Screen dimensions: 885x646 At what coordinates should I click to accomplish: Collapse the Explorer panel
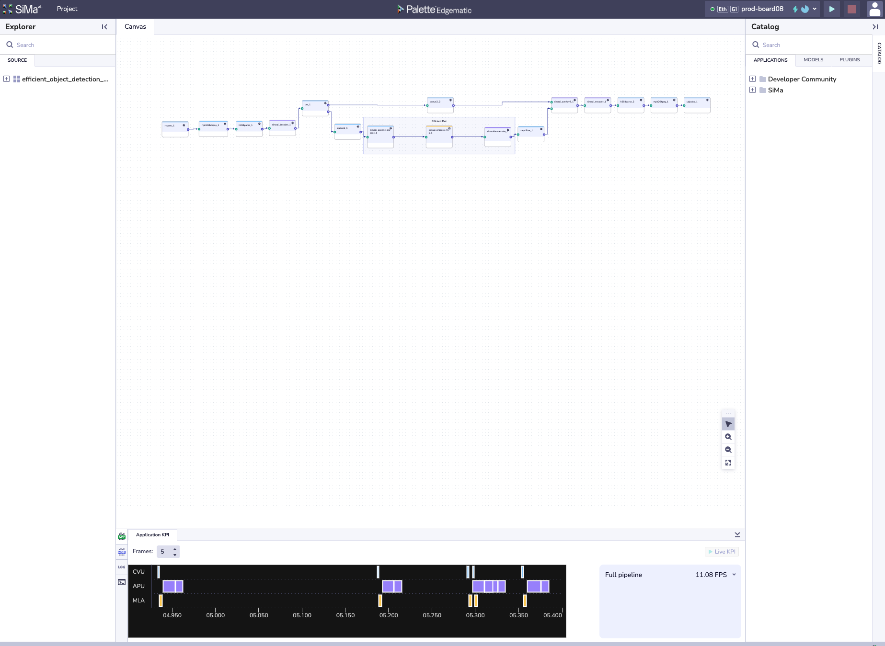point(104,27)
